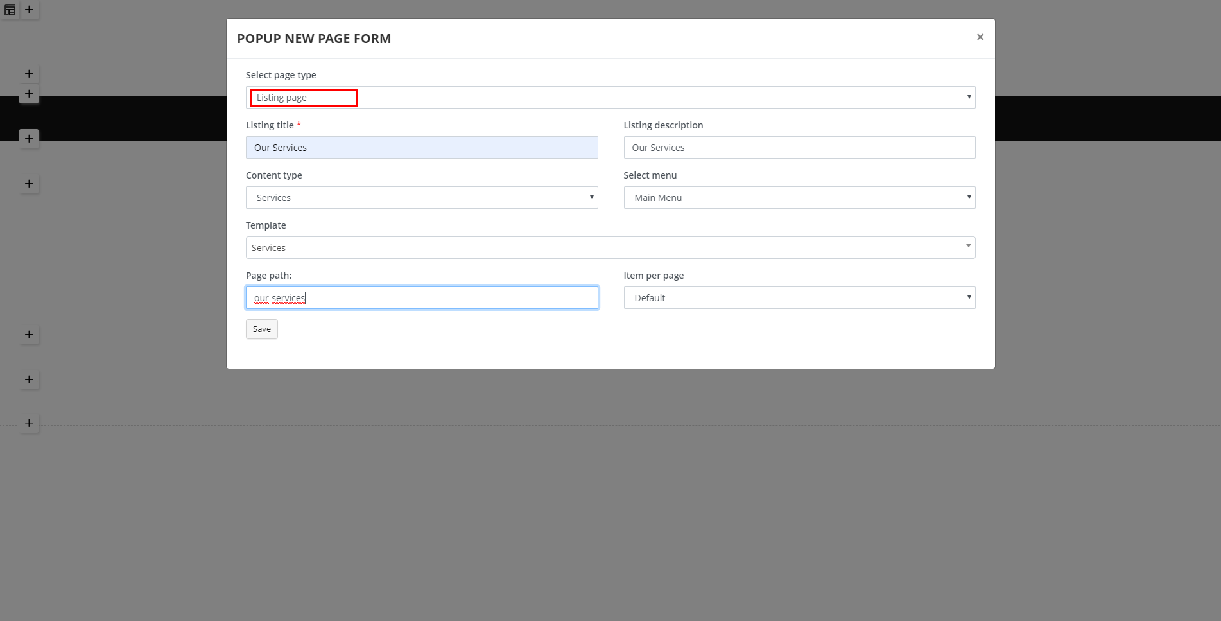Image resolution: width=1221 pixels, height=621 pixels.
Task: Click the Listing description input field
Action: 799,148
